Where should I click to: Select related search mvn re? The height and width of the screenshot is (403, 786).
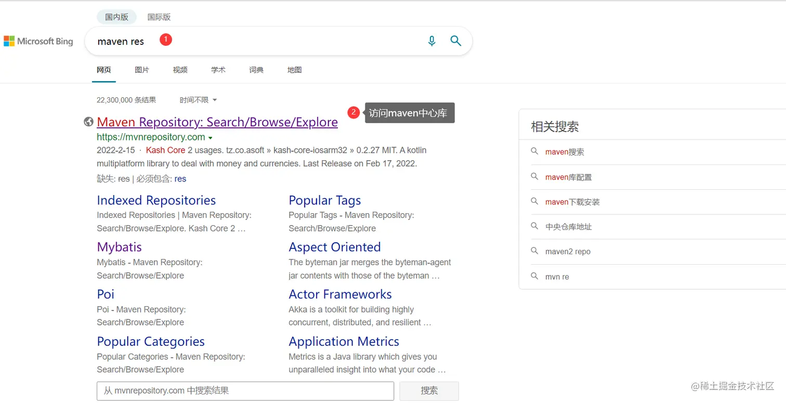point(557,277)
